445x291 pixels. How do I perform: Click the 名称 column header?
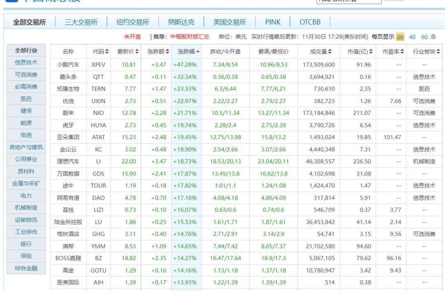(x=68, y=51)
